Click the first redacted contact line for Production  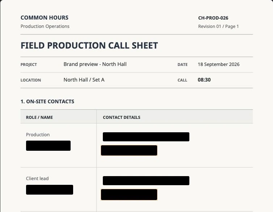tap(146, 137)
